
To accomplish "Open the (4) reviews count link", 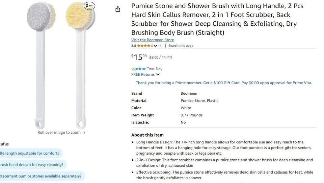I will [160, 46].
